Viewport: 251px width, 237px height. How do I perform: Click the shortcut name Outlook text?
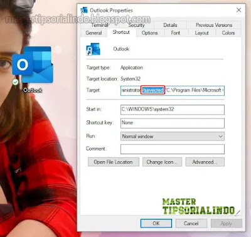point(121,49)
